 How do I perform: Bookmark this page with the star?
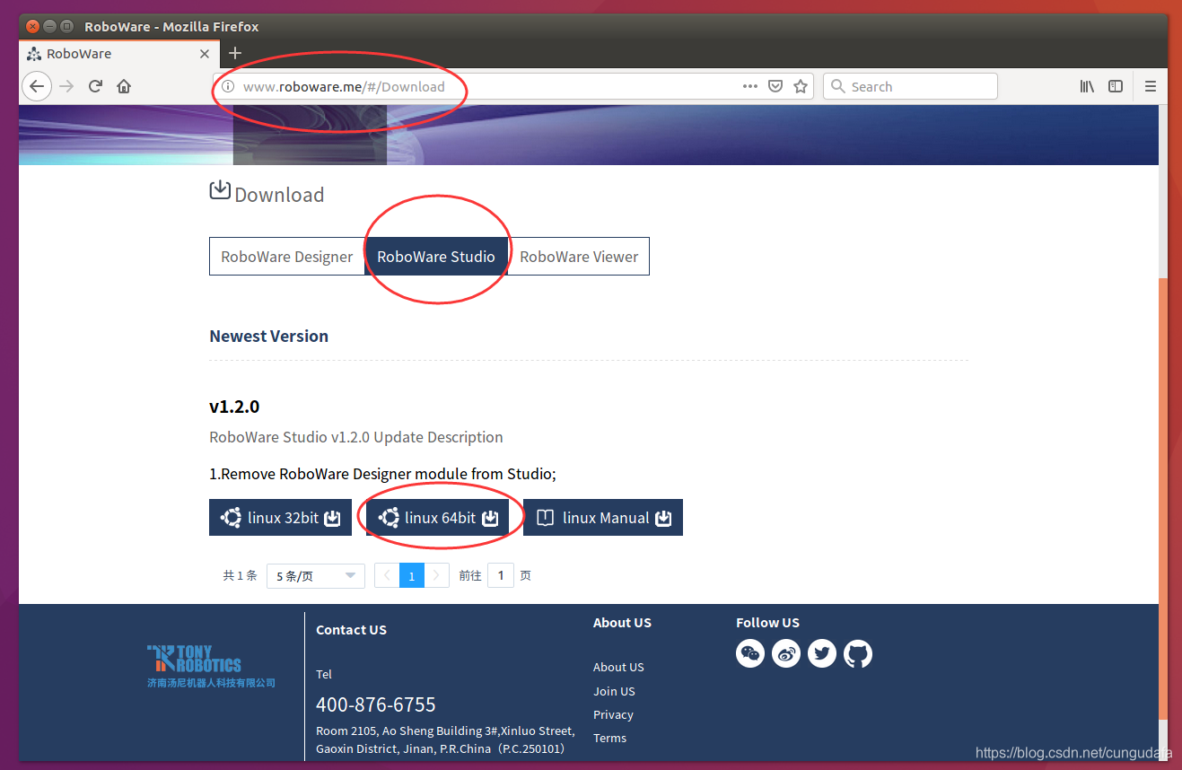pos(801,86)
